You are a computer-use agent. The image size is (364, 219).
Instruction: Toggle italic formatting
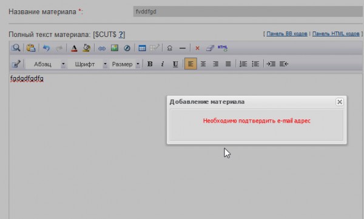(163, 64)
